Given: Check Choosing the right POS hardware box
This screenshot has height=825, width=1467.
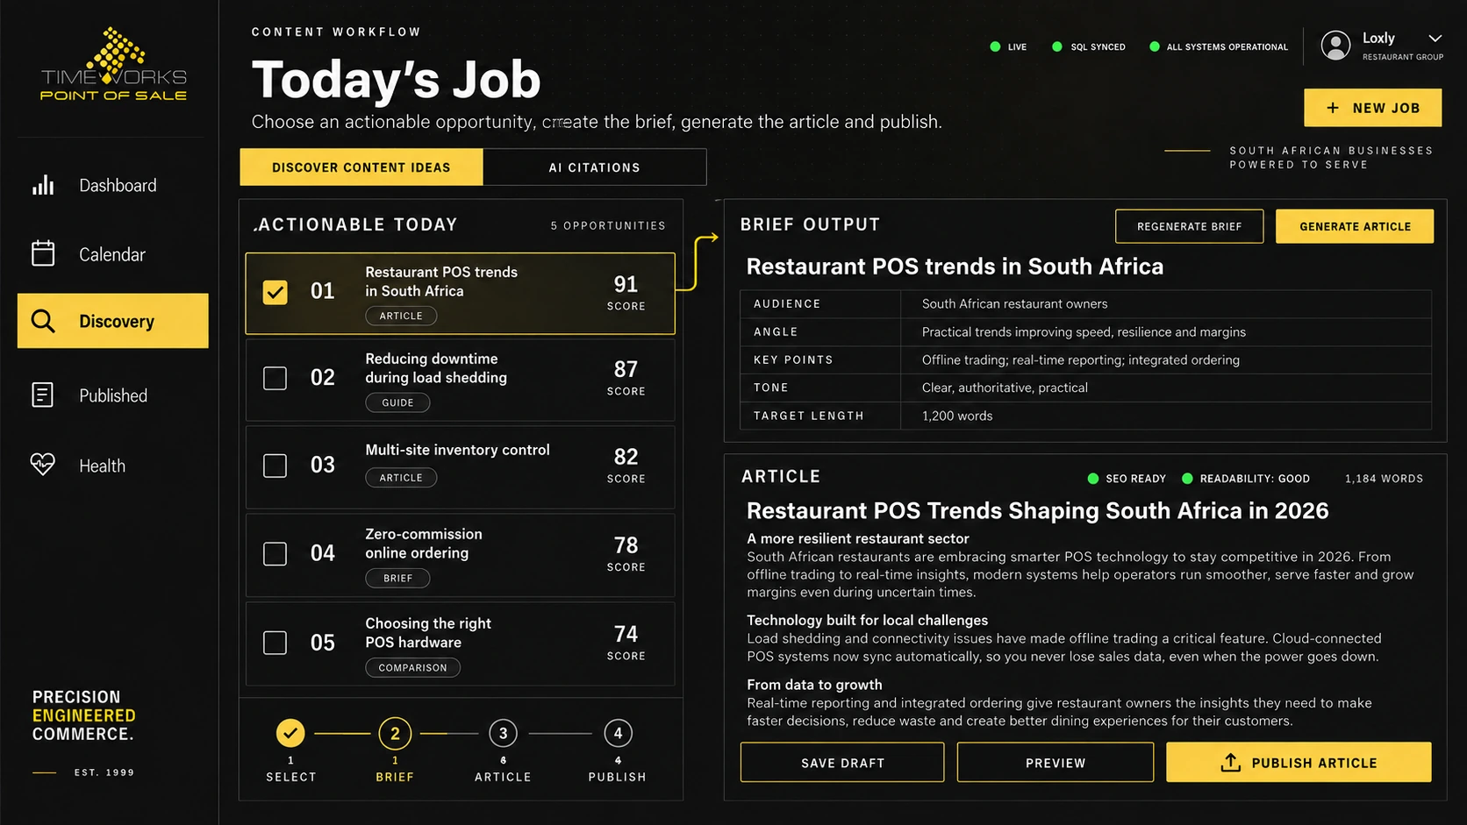Looking at the screenshot, I should 275,643.
